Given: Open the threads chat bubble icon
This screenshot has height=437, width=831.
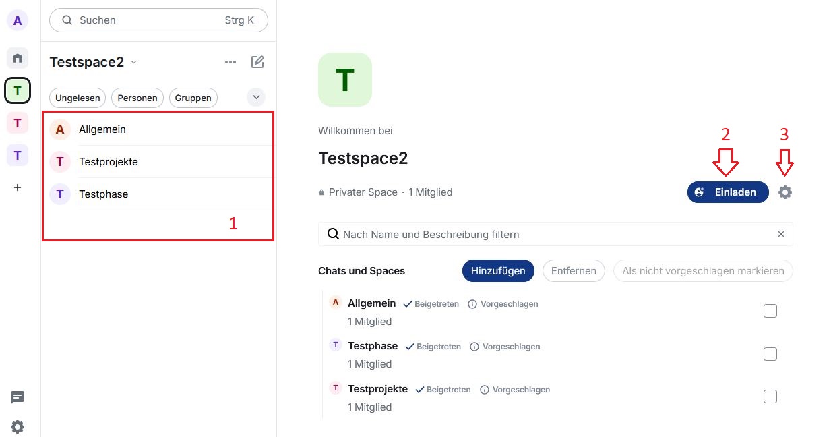Looking at the screenshot, I should [x=18, y=397].
